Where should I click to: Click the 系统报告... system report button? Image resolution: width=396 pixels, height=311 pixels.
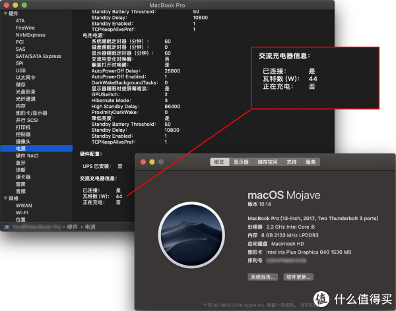tap(263, 277)
